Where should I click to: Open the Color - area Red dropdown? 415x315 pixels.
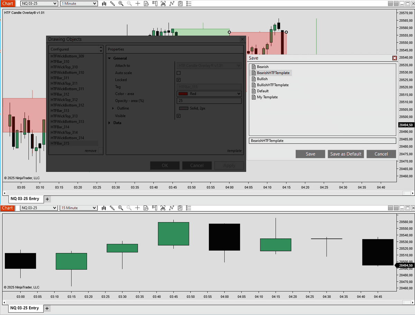coord(209,94)
